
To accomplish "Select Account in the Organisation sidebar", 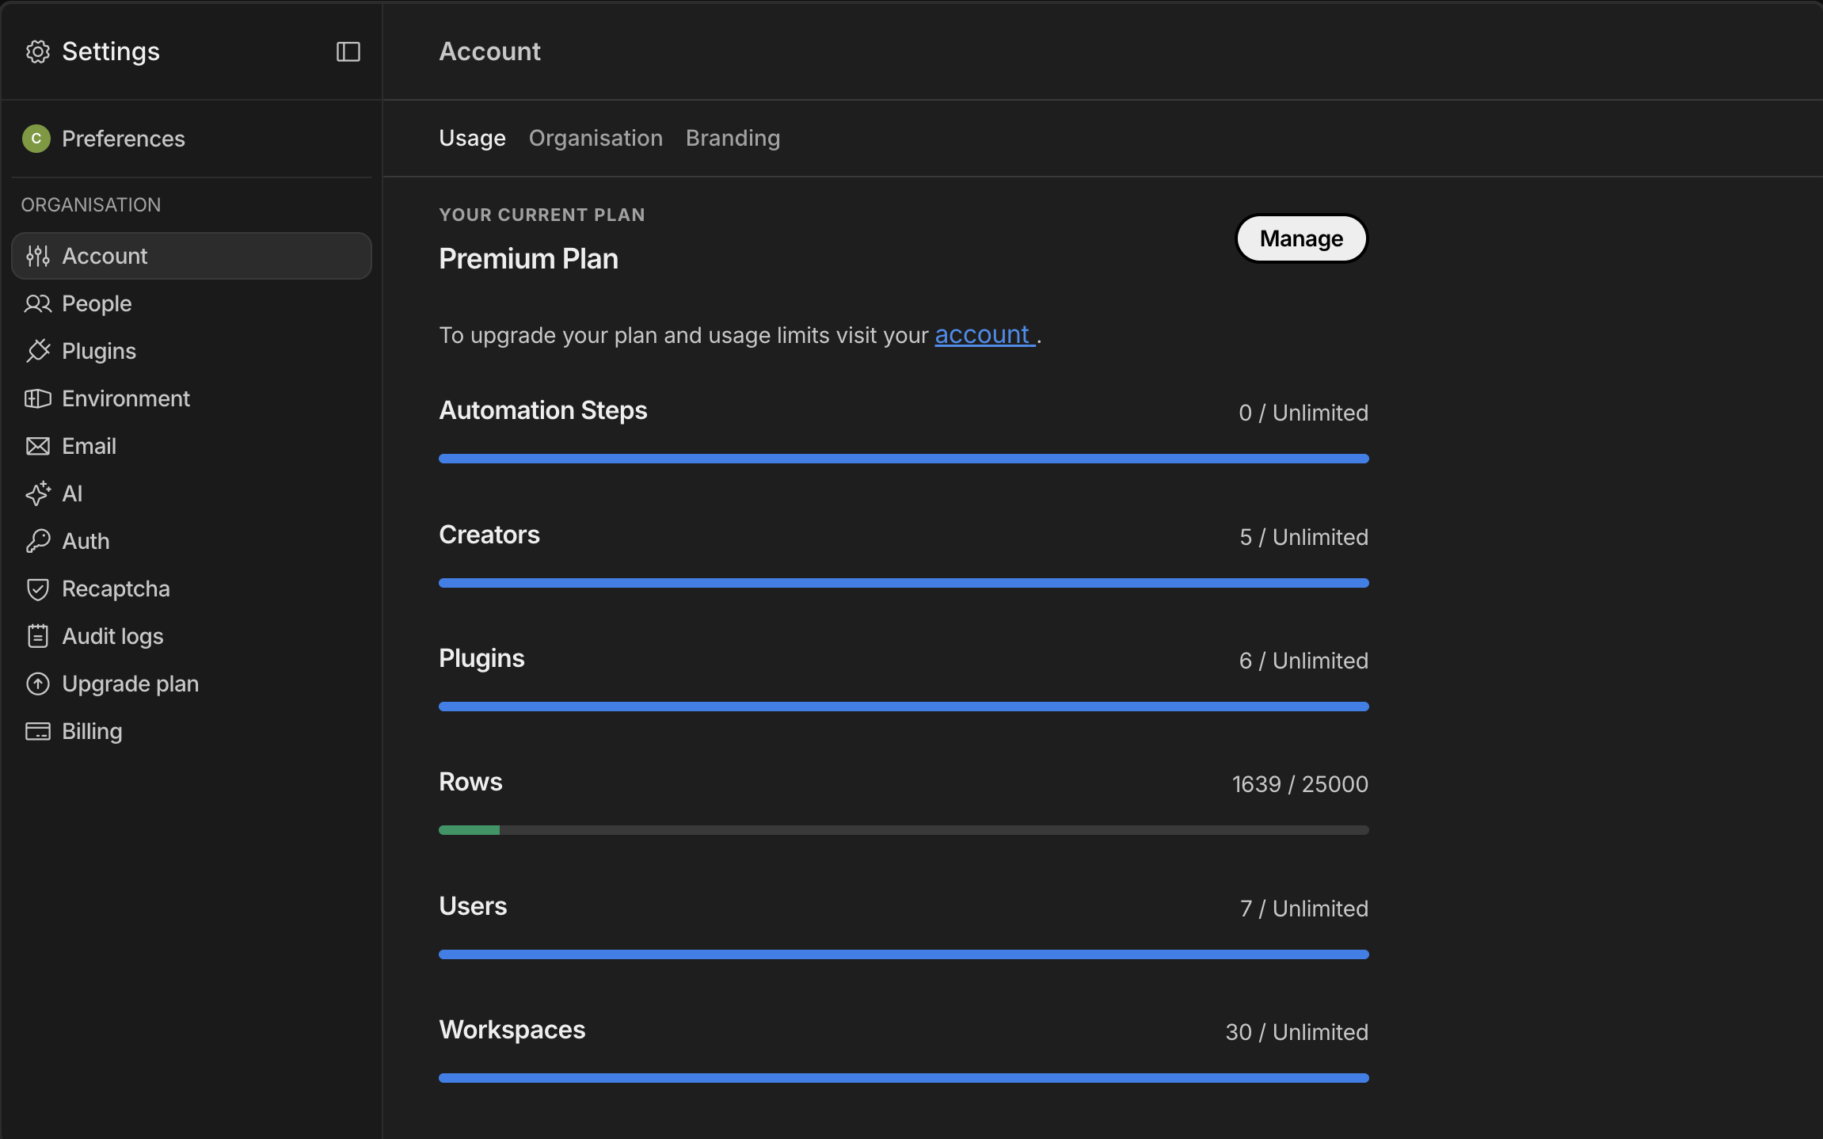I will click(x=191, y=256).
